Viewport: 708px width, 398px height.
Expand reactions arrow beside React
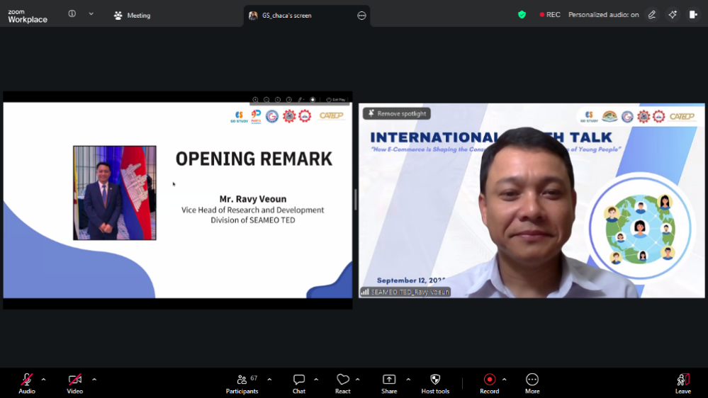click(358, 380)
